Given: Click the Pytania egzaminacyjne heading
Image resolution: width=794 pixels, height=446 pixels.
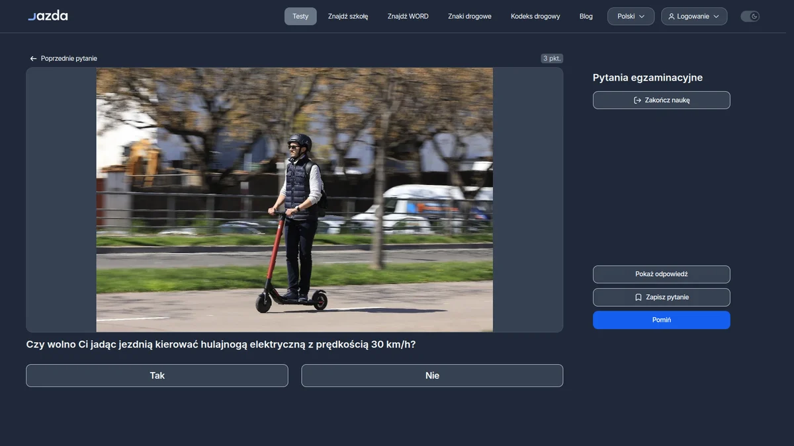Looking at the screenshot, I should pyautogui.click(x=648, y=77).
